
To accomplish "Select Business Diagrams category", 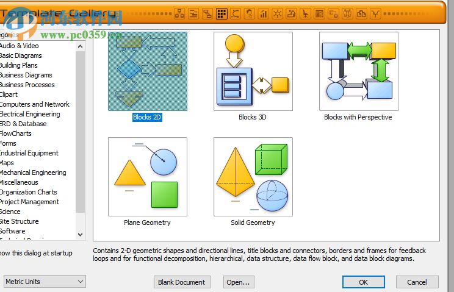I will (x=26, y=75).
